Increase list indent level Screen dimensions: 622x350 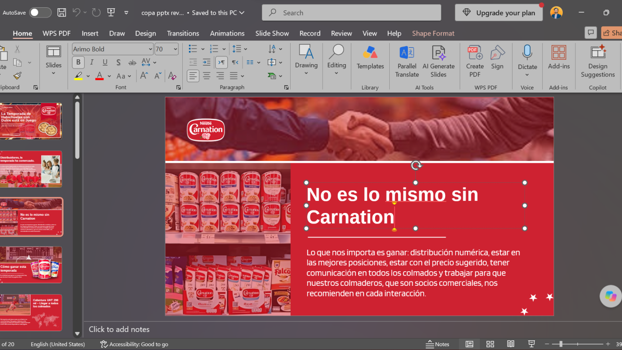[x=207, y=62]
